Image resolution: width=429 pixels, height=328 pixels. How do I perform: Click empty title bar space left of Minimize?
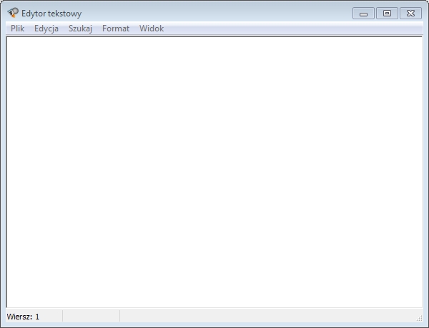(214, 13)
